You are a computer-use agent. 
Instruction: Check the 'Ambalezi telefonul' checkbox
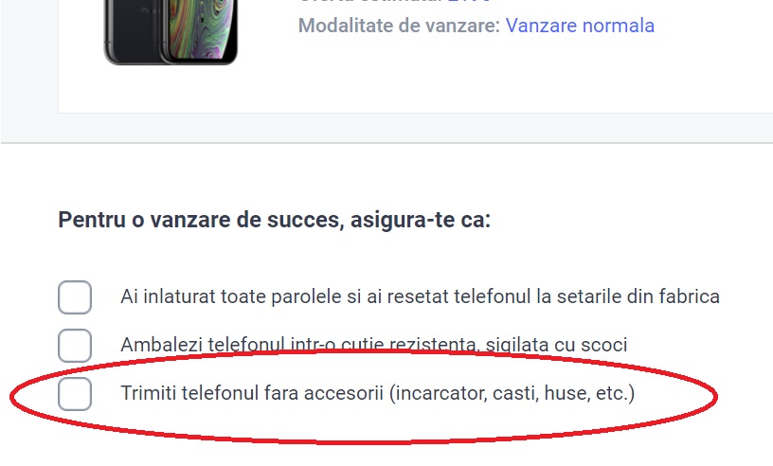[x=75, y=346]
